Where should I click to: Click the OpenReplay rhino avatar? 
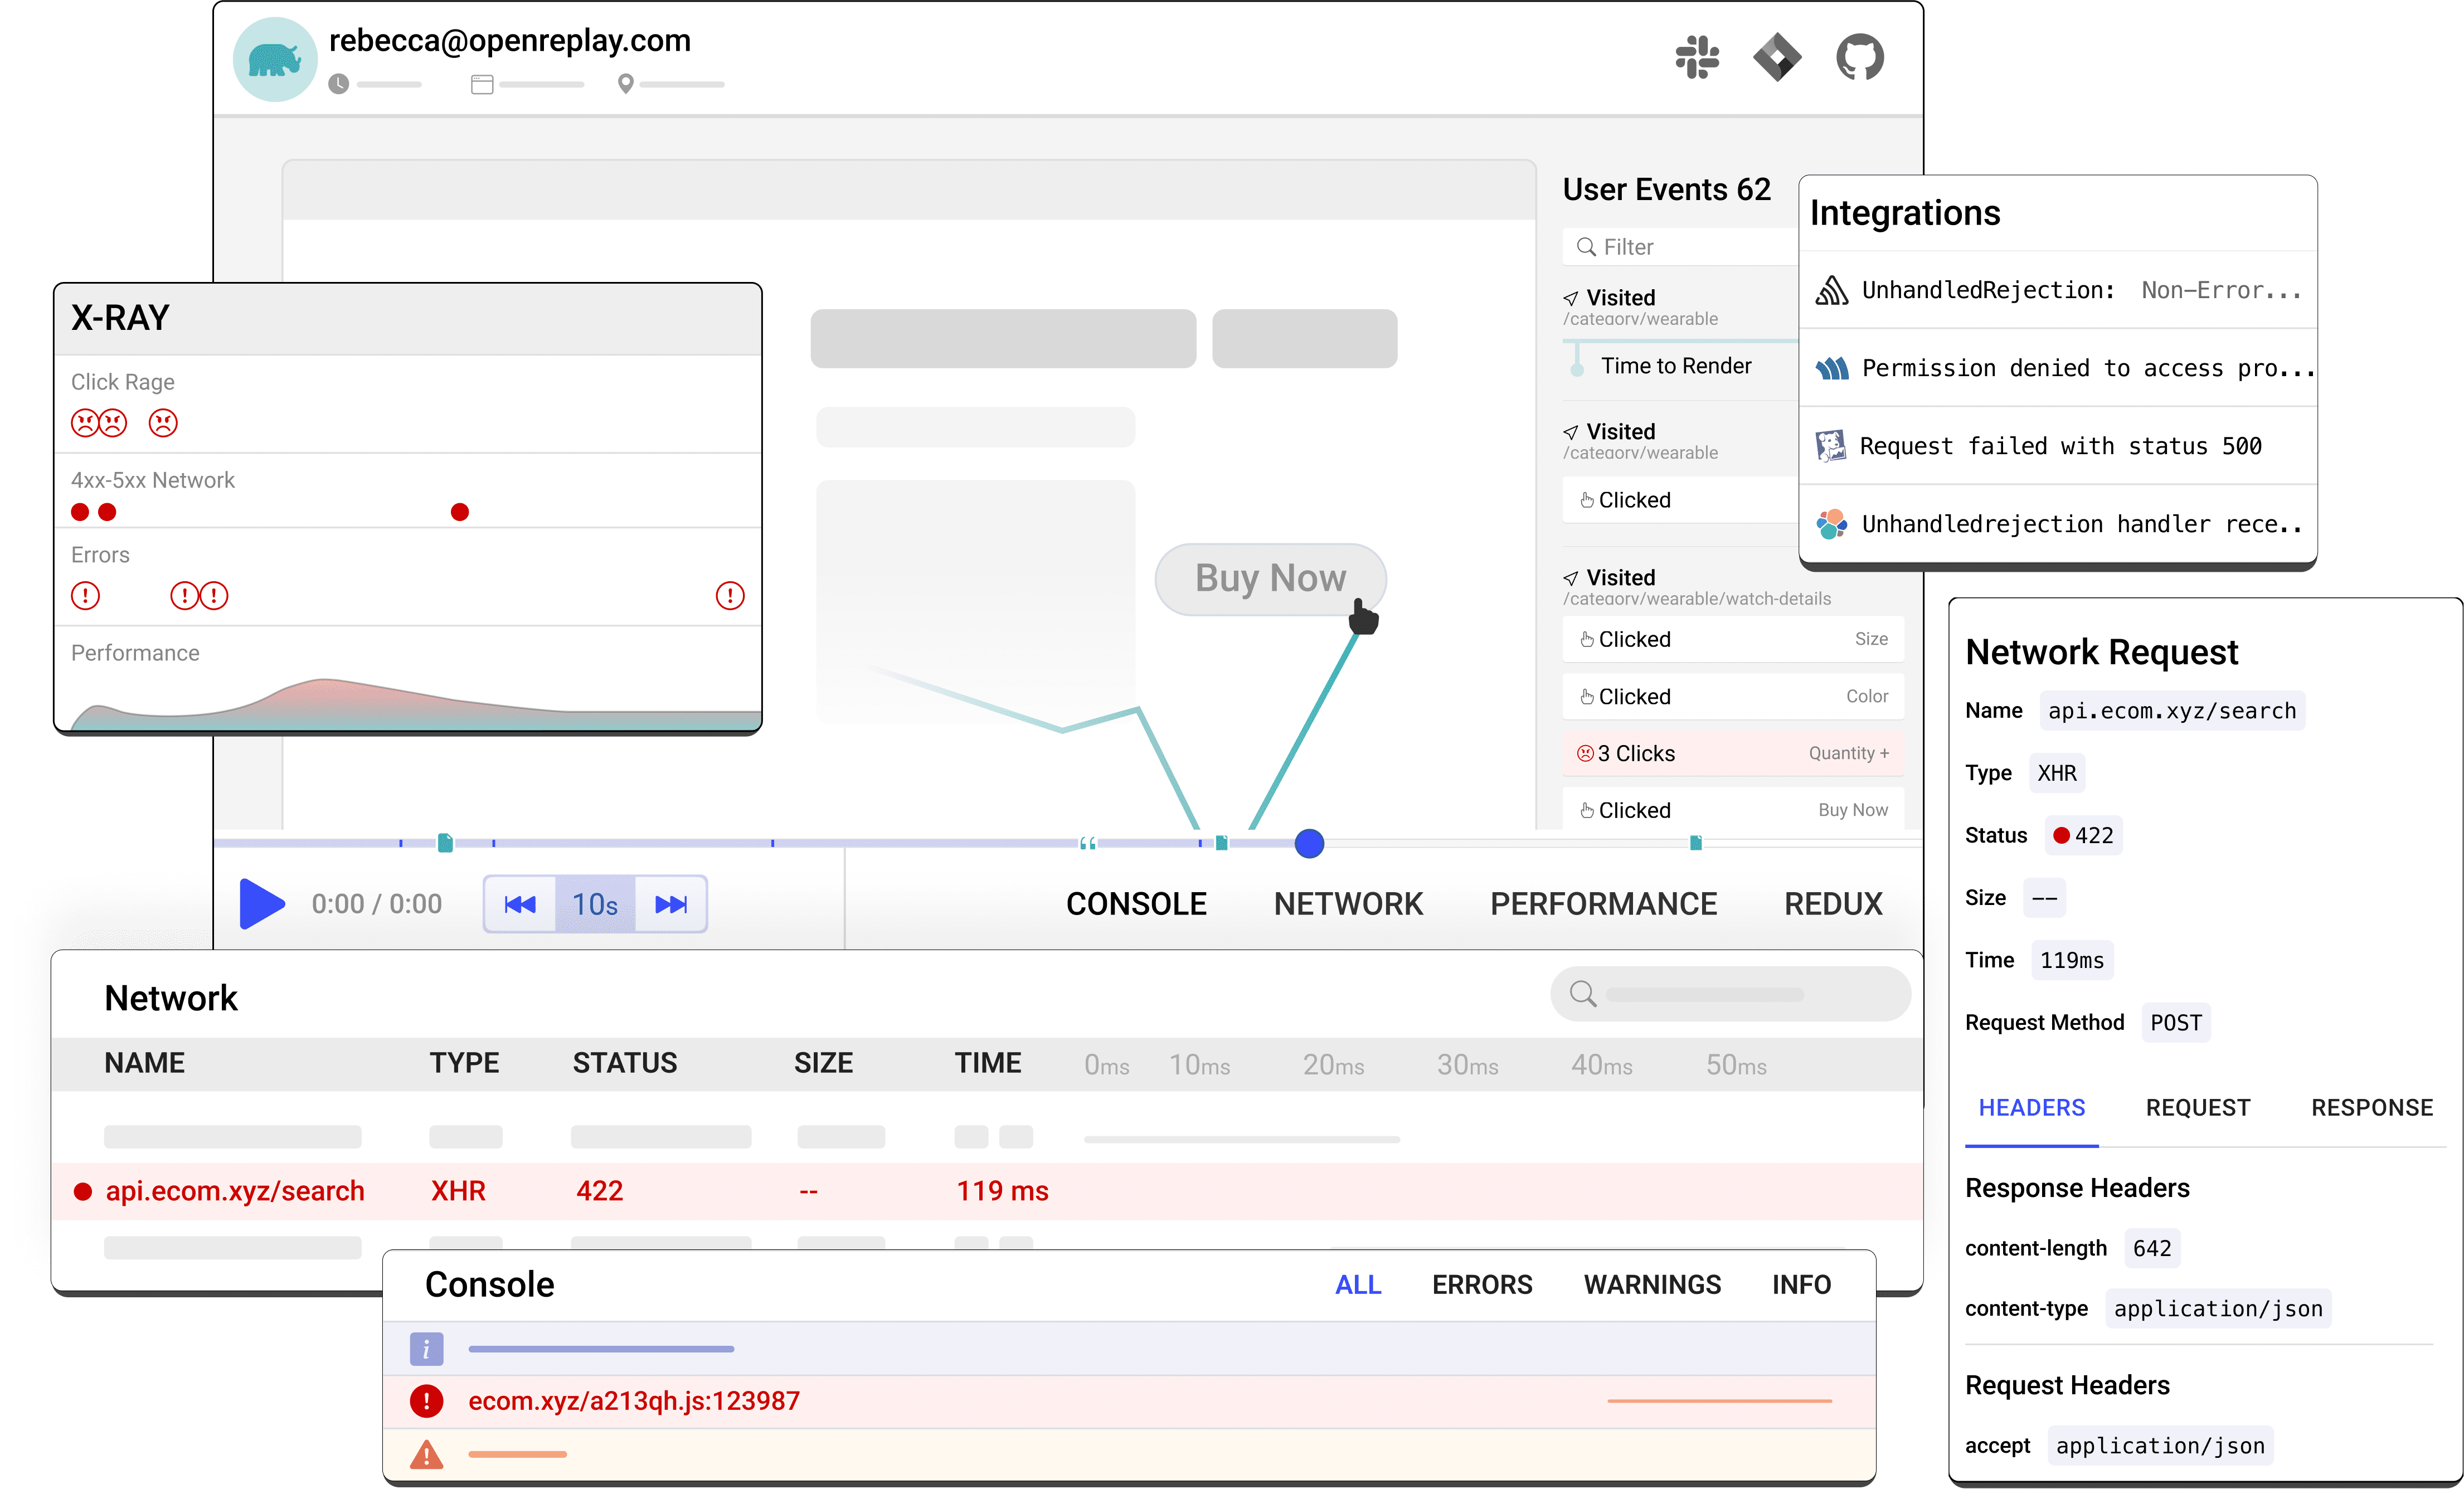pyautogui.click(x=275, y=58)
